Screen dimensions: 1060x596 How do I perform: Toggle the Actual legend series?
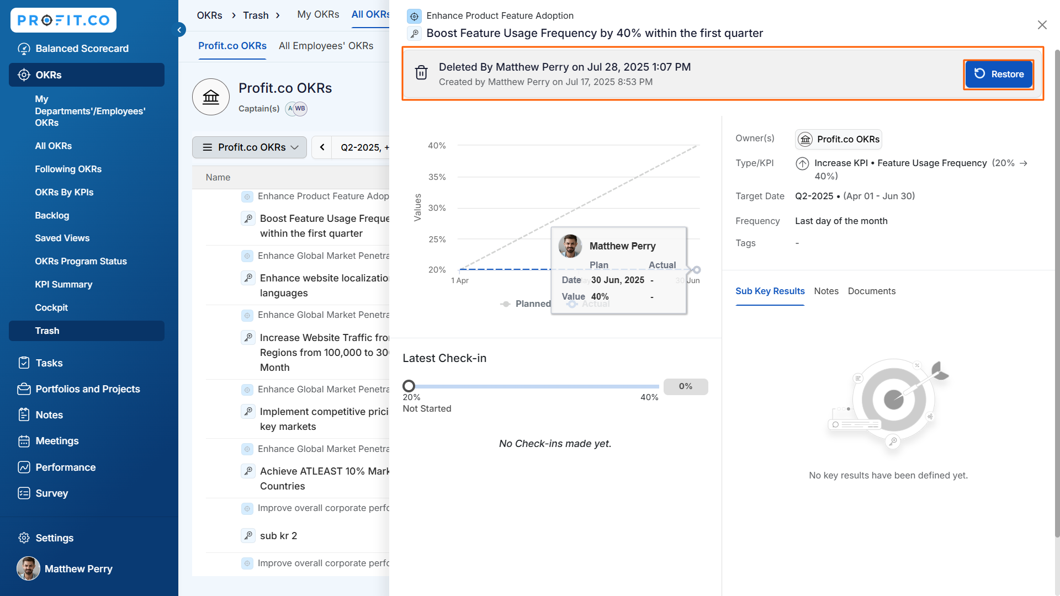[589, 304]
